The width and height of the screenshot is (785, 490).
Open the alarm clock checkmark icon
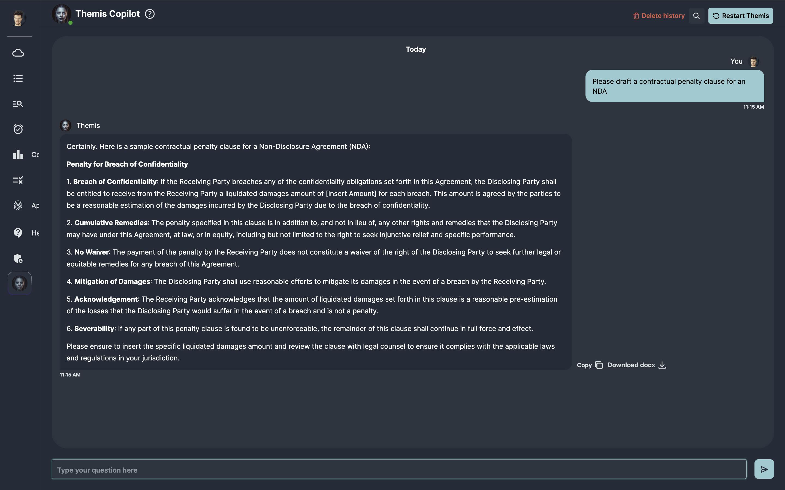click(18, 129)
